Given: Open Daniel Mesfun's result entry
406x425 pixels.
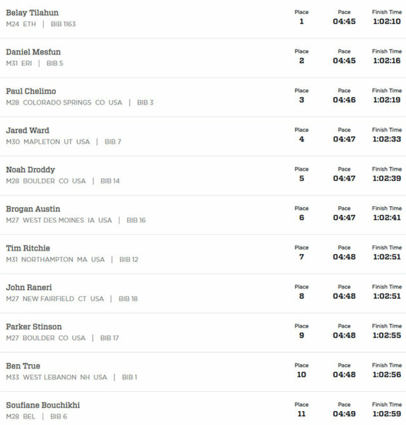Looking at the screenshot, I should point(33,52).
